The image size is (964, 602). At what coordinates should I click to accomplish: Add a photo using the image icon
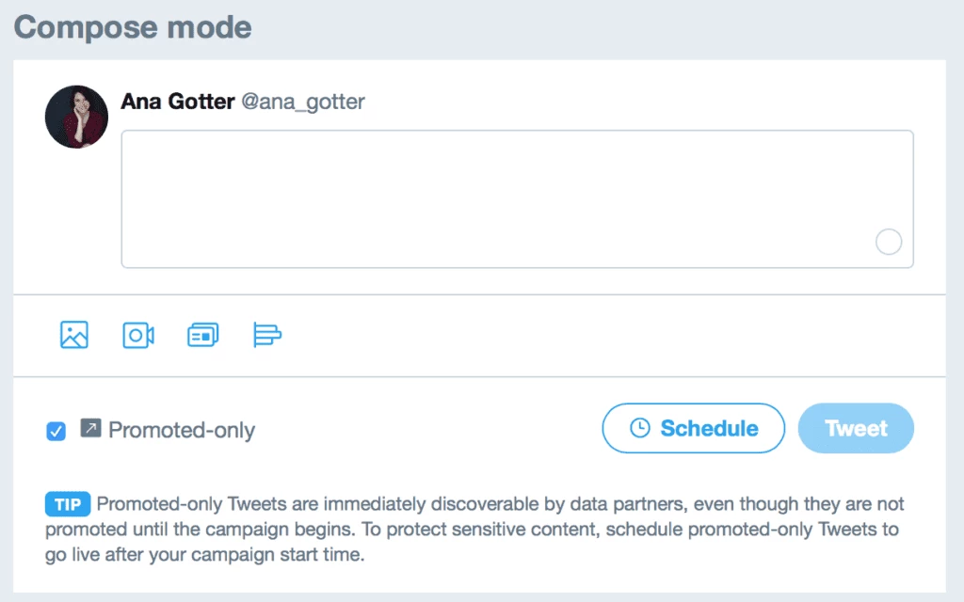tap(74, 335)
